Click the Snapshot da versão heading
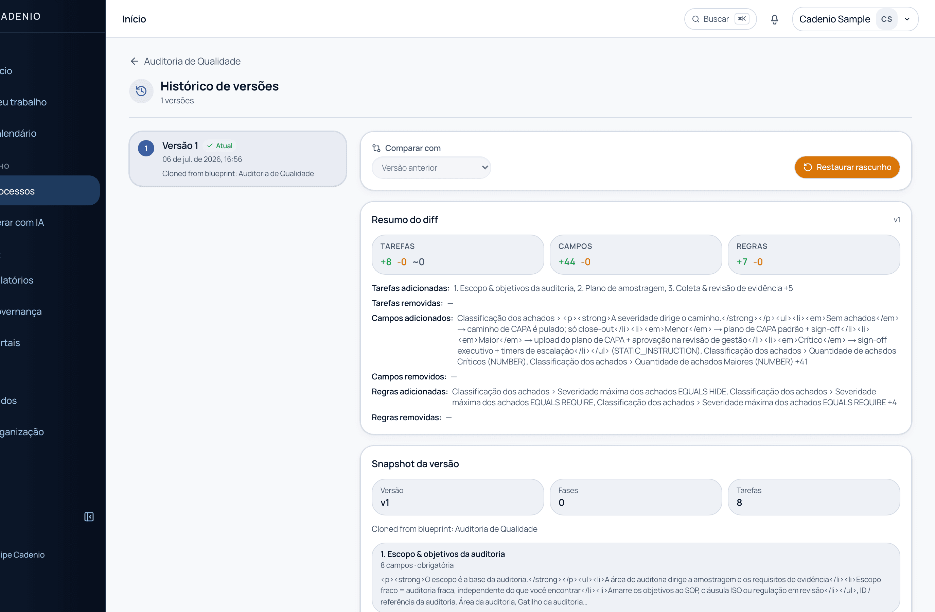The width and height of the screenshot is (935, 612). point(415,464)
